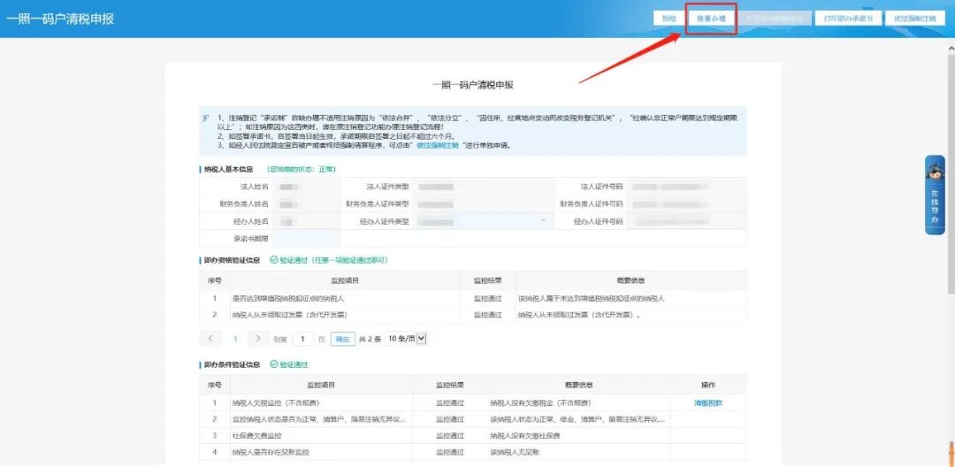Screen dimensions: 955x467
Task: Click the 确定 pagination button
Action: (342, 339)
